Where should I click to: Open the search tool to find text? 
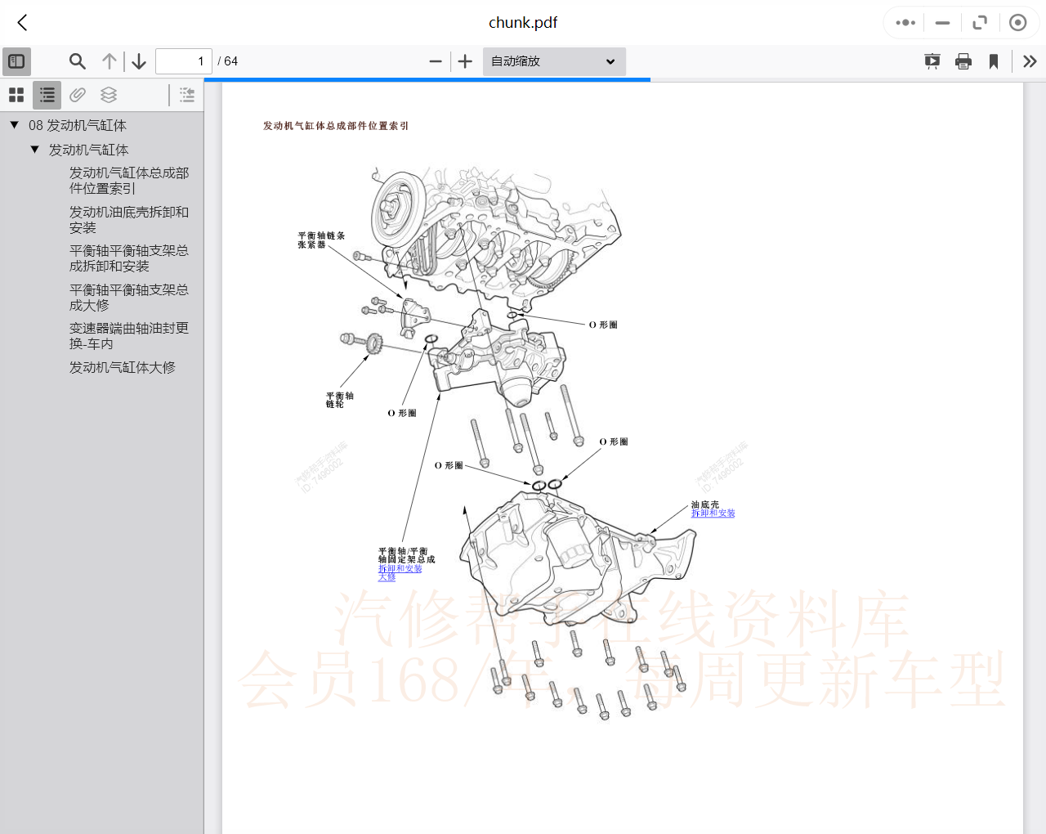(77, 61)
